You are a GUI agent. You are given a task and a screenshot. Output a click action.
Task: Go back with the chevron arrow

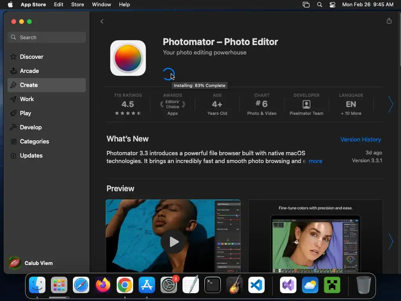(102, 21)
